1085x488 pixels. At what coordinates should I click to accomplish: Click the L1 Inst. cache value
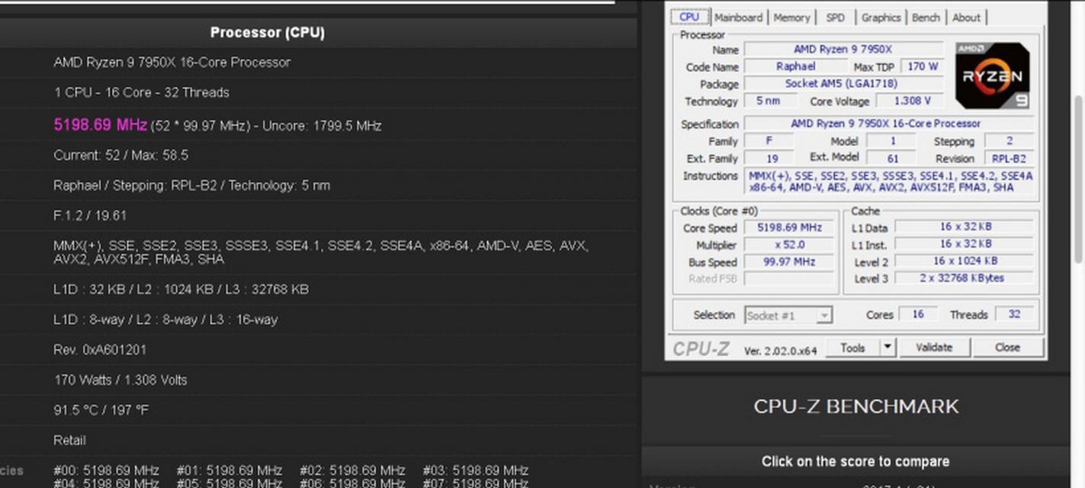[x=965, y=244]
